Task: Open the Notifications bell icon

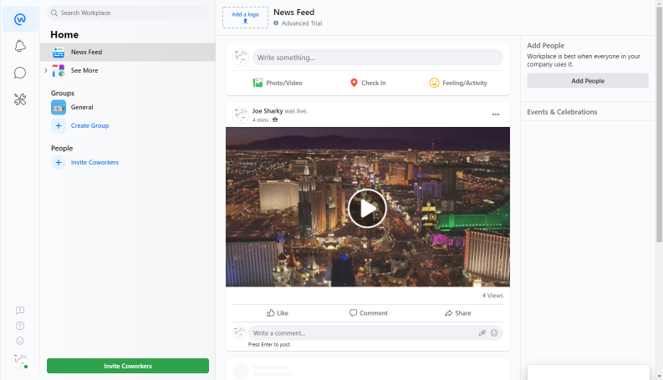Action: [x=20, y=46]
